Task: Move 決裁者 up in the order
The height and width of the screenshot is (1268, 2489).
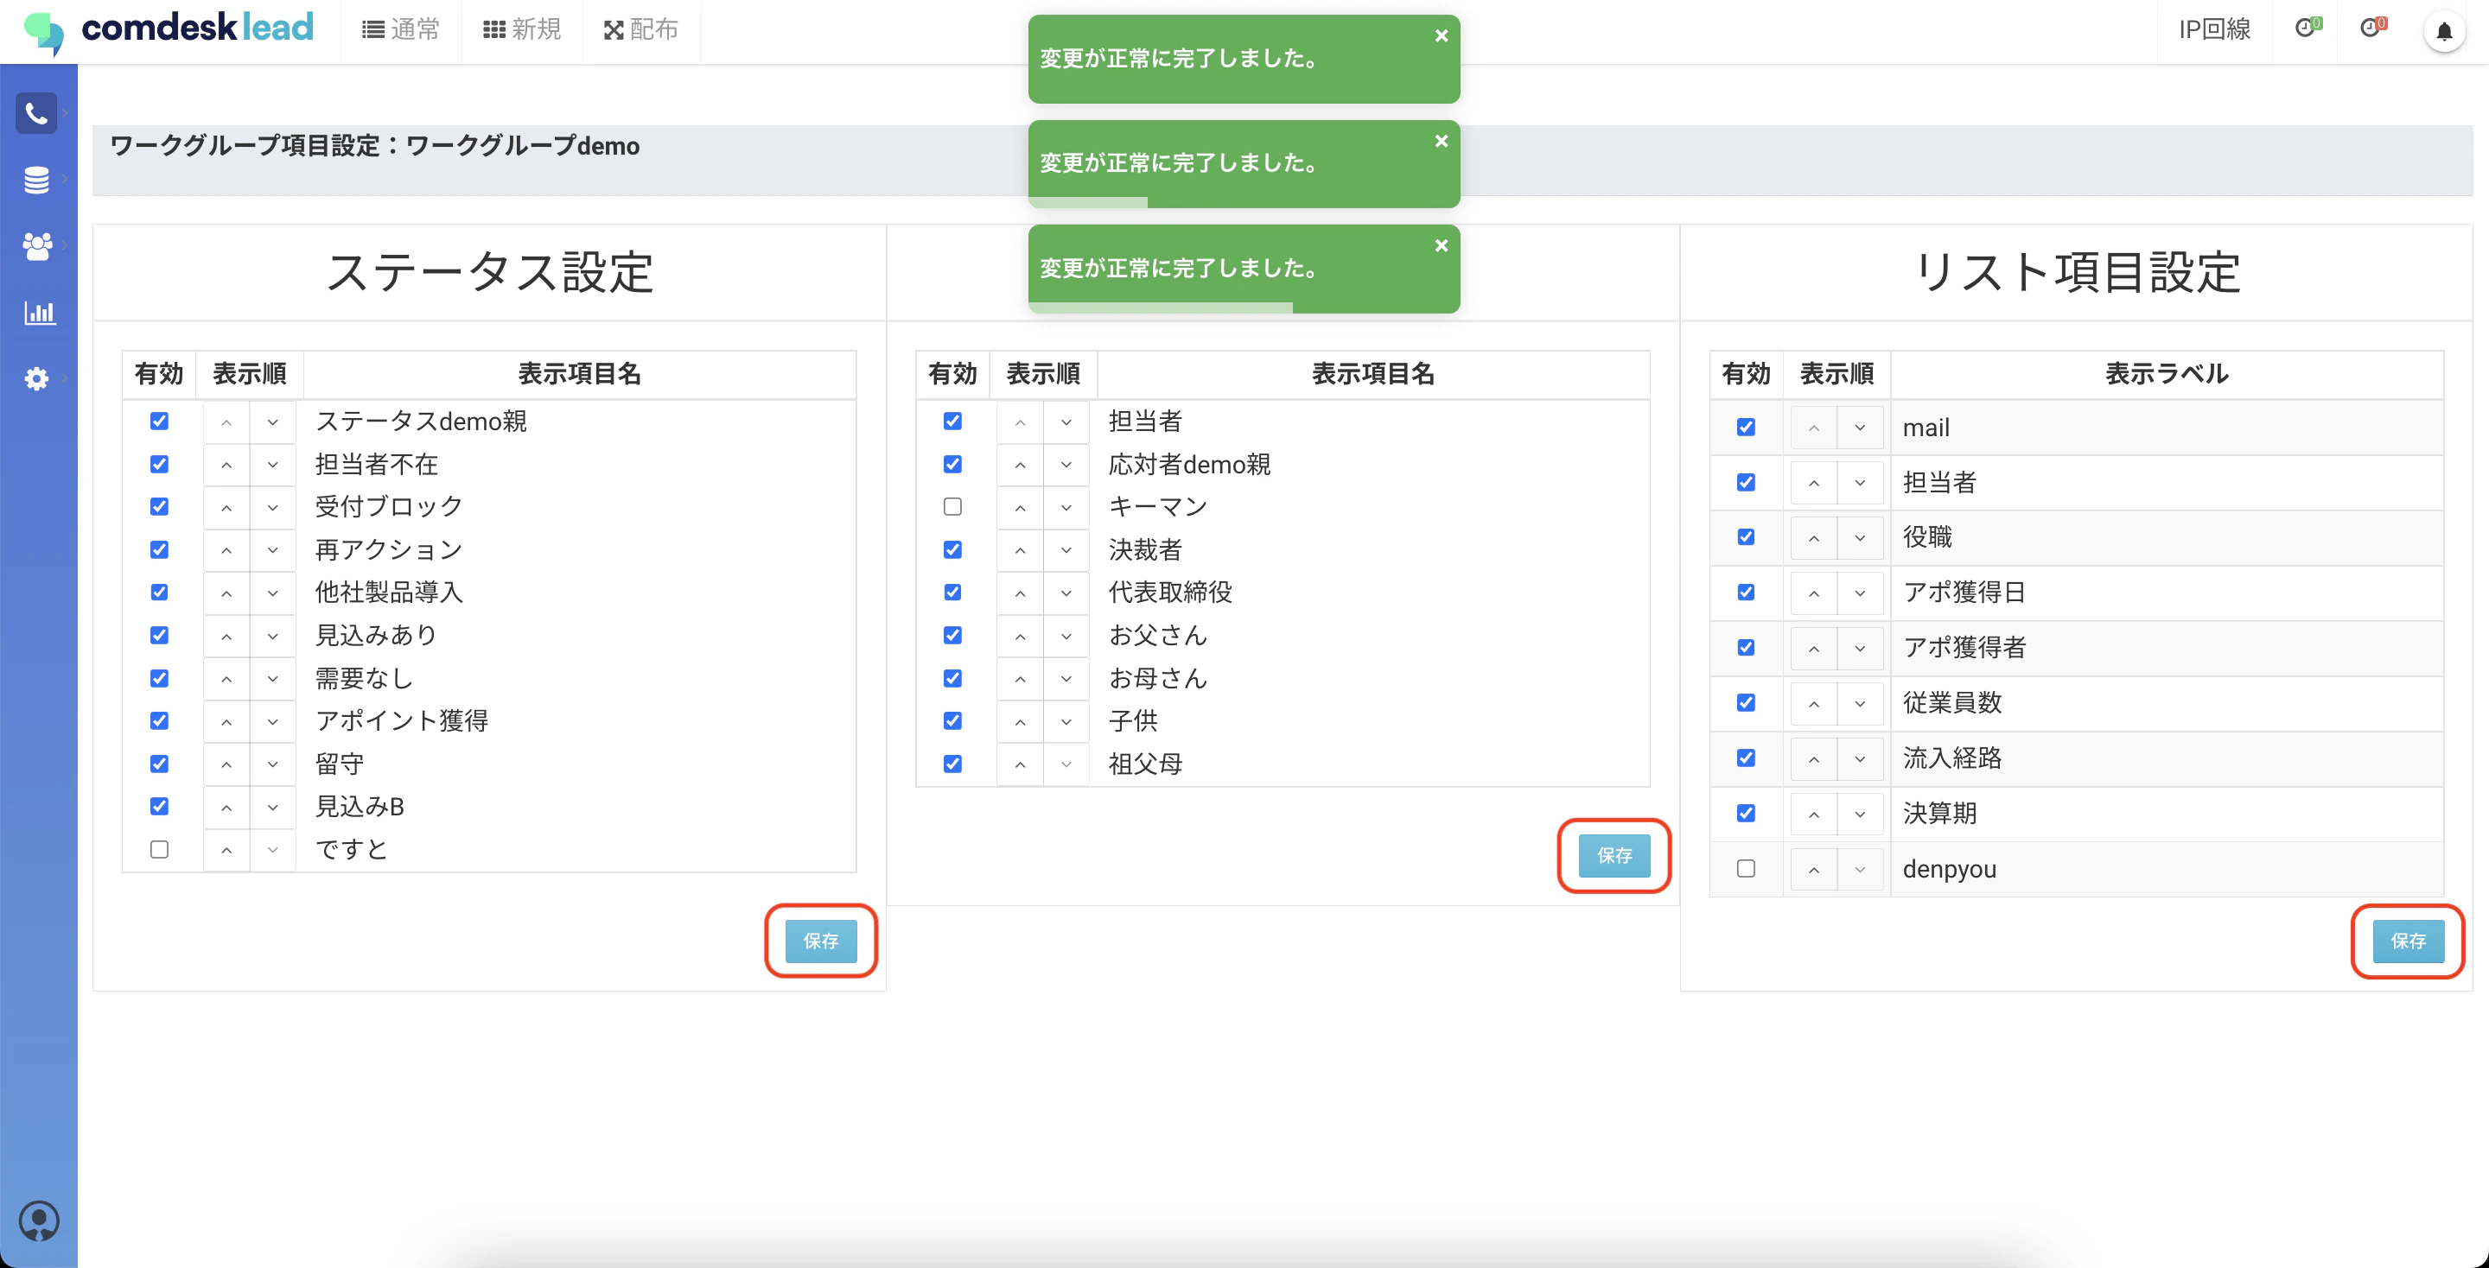Action: coord(1020,550)
